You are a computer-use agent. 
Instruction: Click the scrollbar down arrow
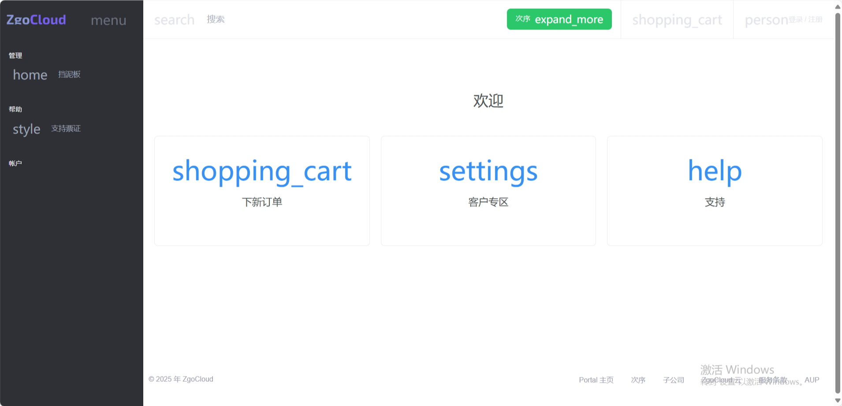(838, 400)
